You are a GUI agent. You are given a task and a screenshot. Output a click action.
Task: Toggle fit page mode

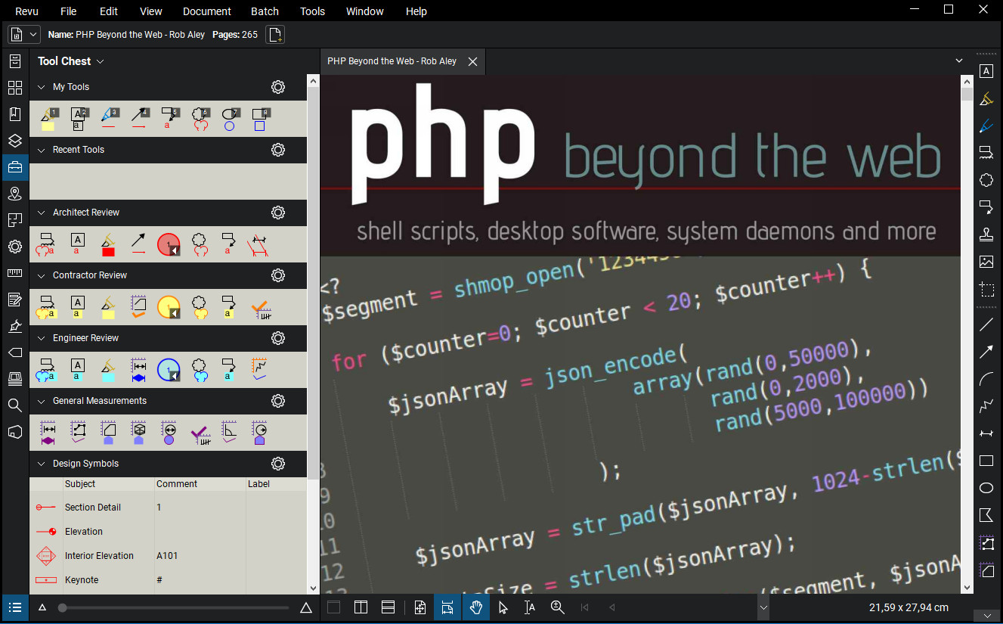coord(420,607)
